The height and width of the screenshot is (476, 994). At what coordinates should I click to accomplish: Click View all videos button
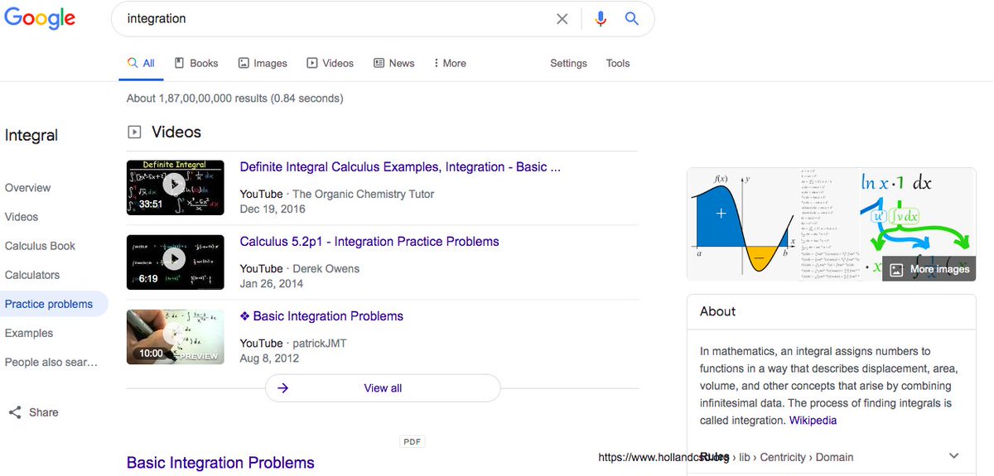pos(383,388)
